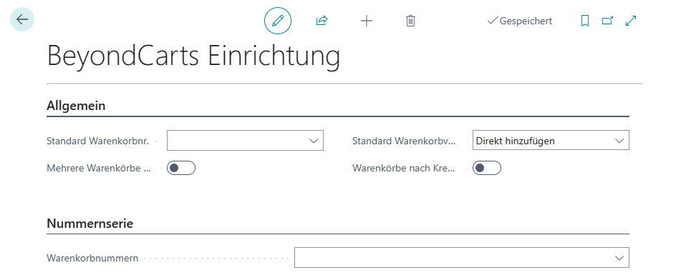Click the Warenkörbe nach Kre... label
The width and height of the screenshot is (681, 275).
[403, 168]
